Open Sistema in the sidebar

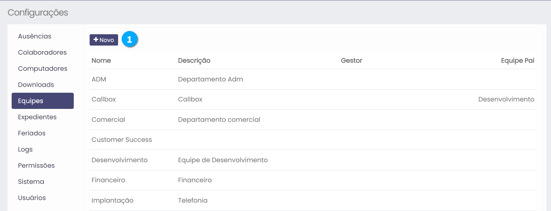coord(31,182)
